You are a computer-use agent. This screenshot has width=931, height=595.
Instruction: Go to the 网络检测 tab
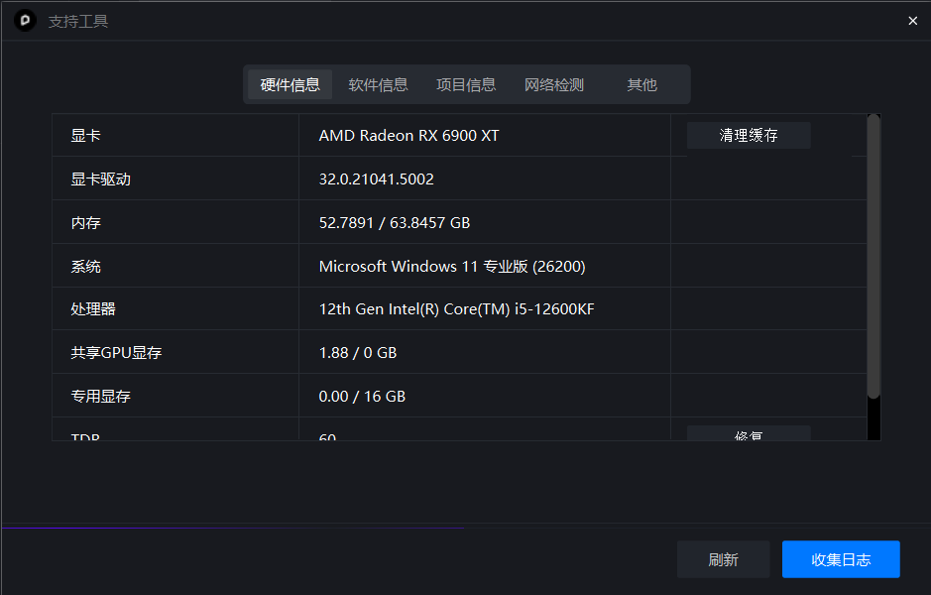click(553, 85)
